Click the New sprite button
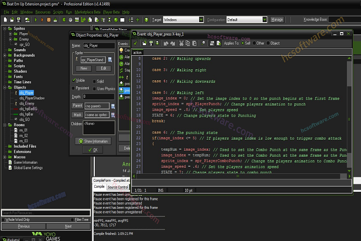This screenshot has height=241, width=361. click(x=84, y=68)
